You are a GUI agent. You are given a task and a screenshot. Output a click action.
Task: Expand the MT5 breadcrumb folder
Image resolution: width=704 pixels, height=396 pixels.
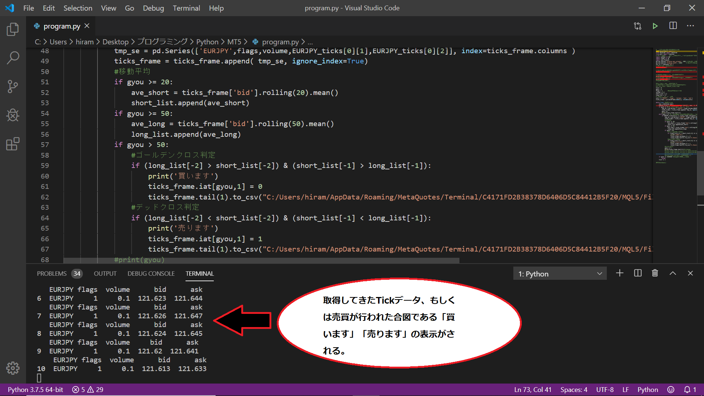tap(234, 42)
